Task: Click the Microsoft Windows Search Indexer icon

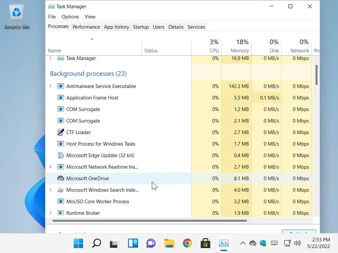Action: click(x=61, y=190)
